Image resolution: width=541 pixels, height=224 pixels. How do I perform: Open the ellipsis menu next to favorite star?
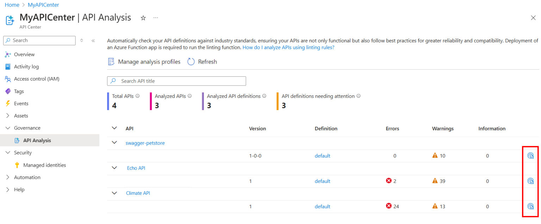point(155,17)
